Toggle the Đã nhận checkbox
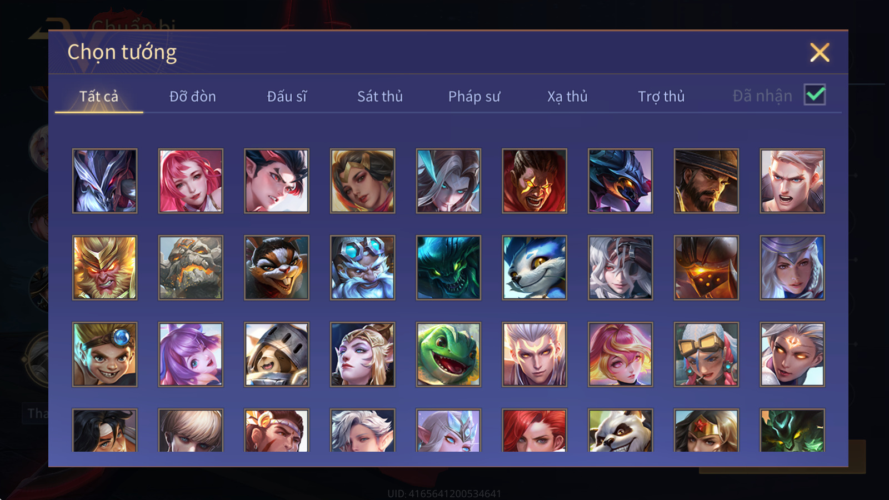 (815, 94)
